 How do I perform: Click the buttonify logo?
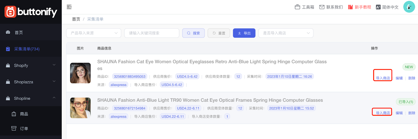coord(31,12)
